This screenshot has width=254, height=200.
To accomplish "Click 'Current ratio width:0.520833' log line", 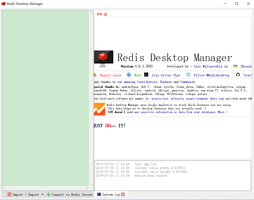I will click(140, 168).
